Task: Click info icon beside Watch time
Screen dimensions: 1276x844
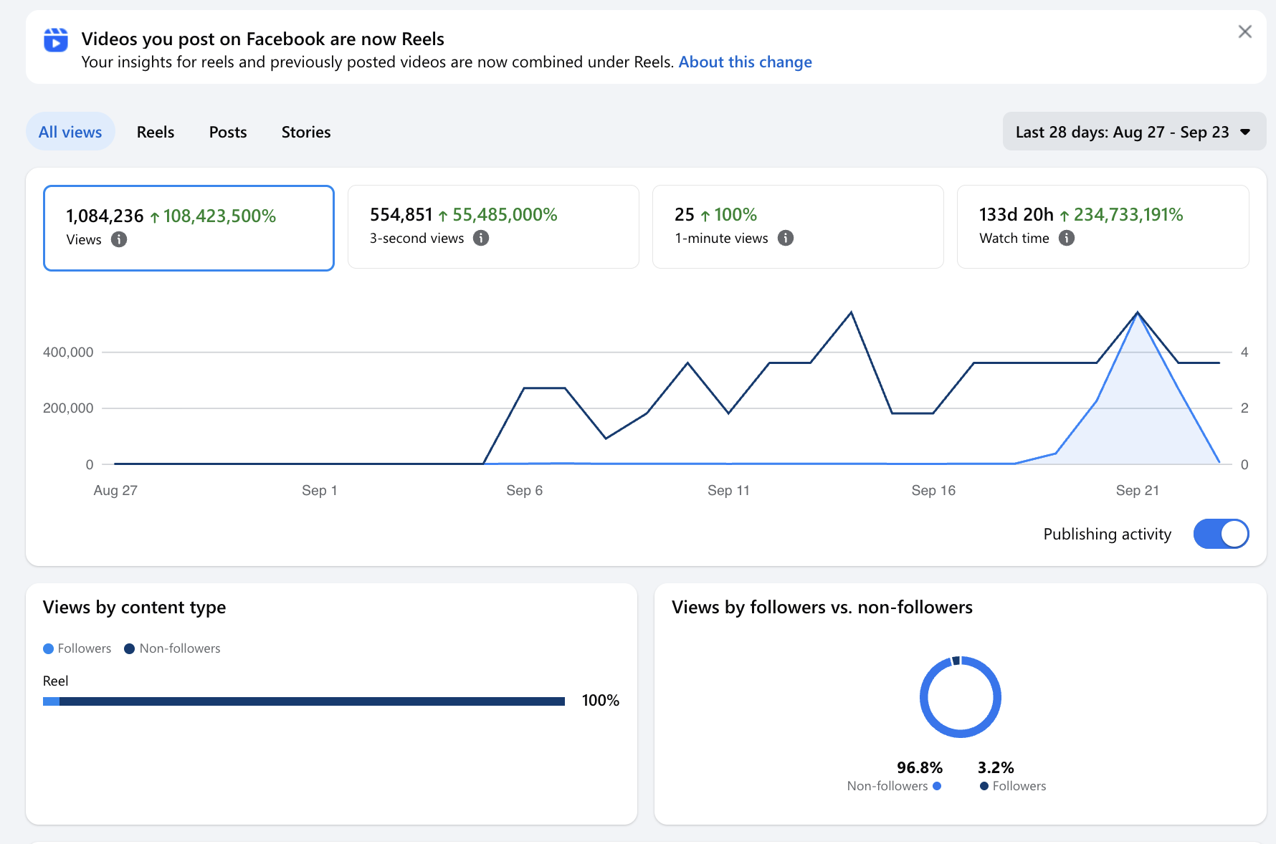Action: pos(1067,238)
